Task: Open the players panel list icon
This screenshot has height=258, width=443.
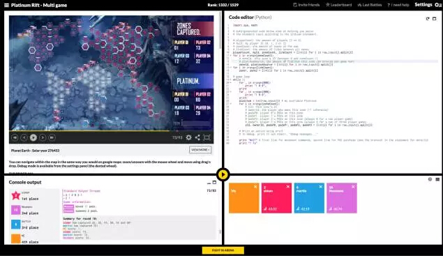Action: (437, 179)
